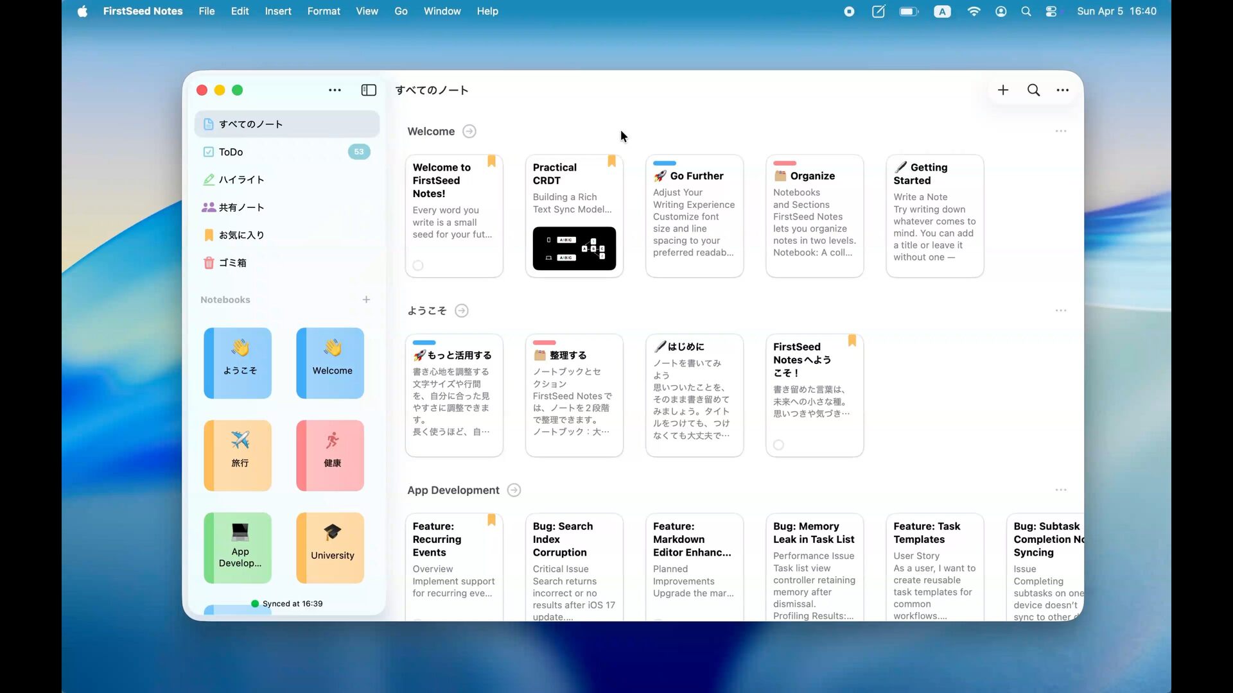Open the Format menu
Viewport: 1233px width, 693px height.
(324, 11)
